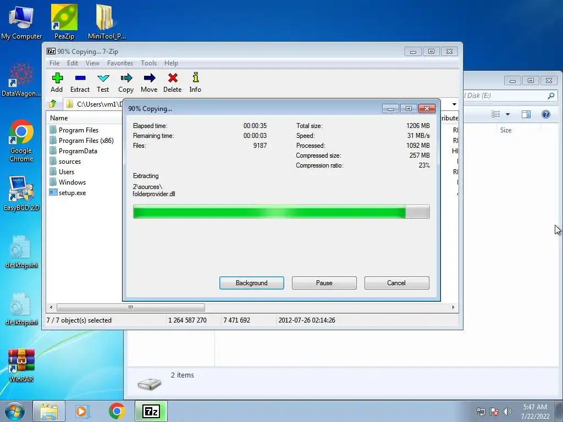563x422 pixels.
Task: Click the 2012-07-26 02:14:26 status entry
Action: click(x=307, y=320)
